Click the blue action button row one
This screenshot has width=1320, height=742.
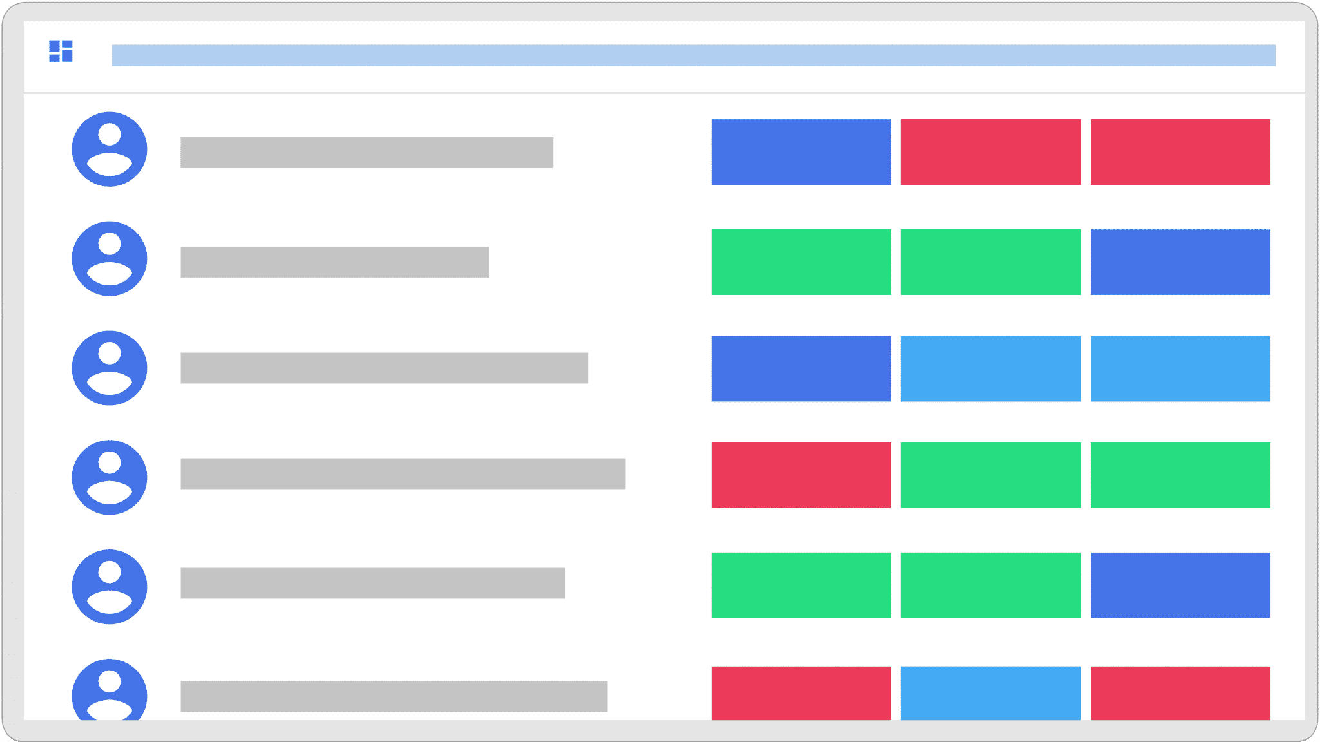pyautogui.click(x=801, y=150)
